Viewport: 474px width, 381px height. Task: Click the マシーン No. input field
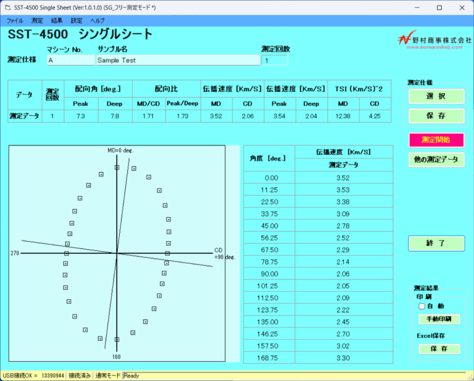coord(71,60)
